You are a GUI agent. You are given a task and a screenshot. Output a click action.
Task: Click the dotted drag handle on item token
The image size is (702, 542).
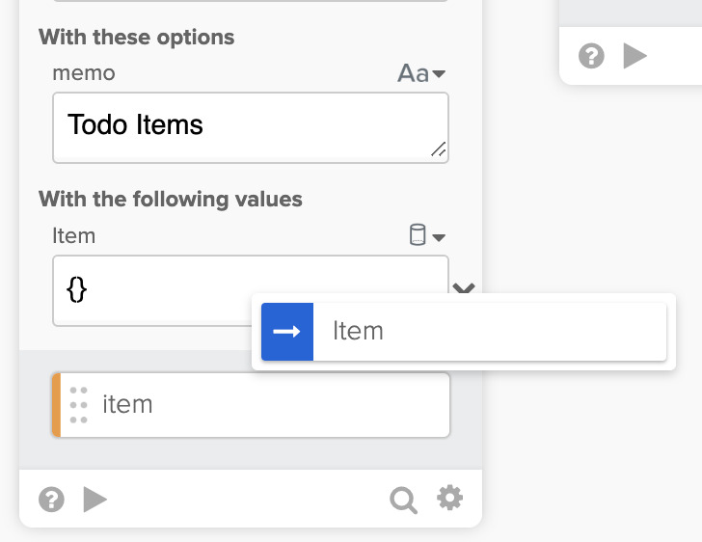79,405
